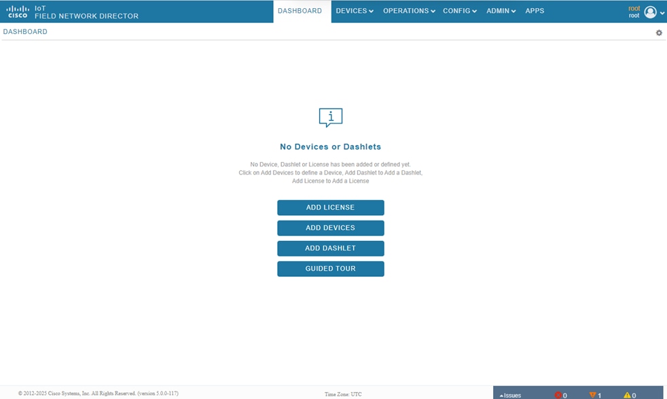This screenshot has height=399, width=667.
Task: Expand the Issues status panel
Action: tap(510, 395)
